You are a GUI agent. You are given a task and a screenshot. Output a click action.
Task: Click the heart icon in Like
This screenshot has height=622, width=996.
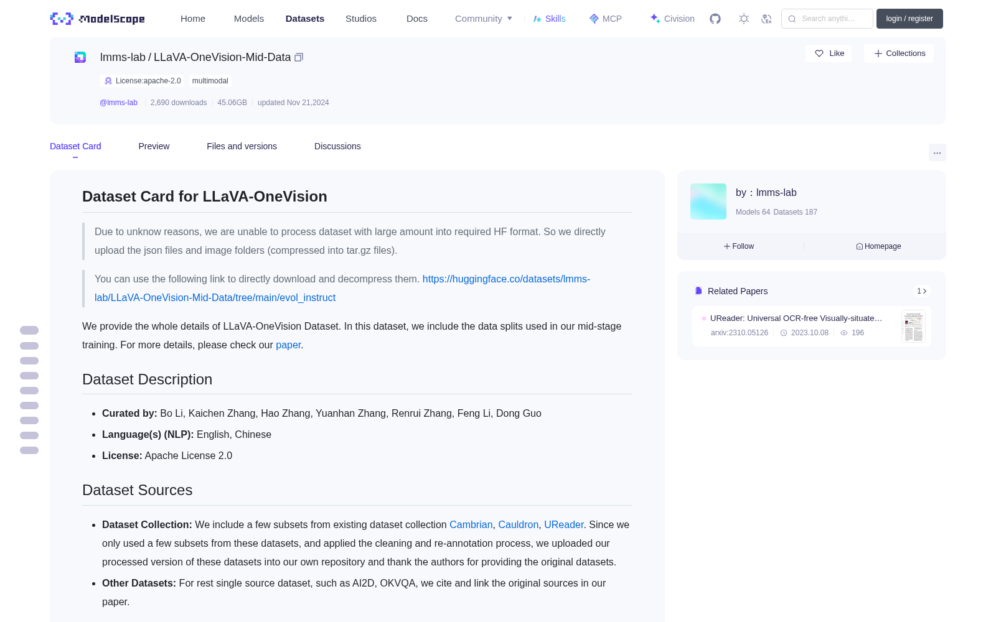(x=819, y=53)
